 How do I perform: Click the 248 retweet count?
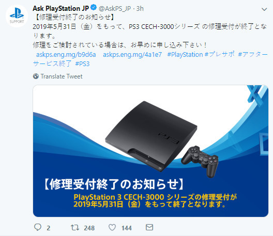pos(89,228)
